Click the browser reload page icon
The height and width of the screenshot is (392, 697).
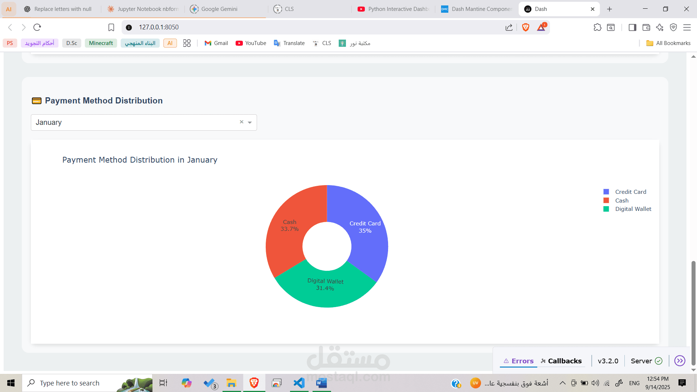tap(37, 27)
